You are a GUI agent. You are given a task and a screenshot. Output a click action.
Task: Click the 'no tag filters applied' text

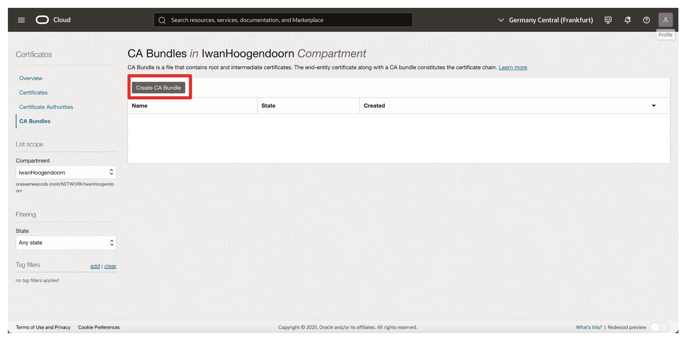[x=37, y=280]
